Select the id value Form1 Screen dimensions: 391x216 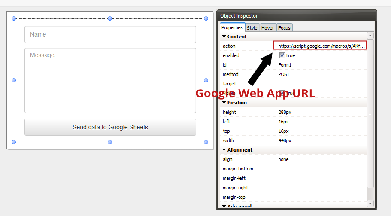pyautogui.click(x=285, y=65)
